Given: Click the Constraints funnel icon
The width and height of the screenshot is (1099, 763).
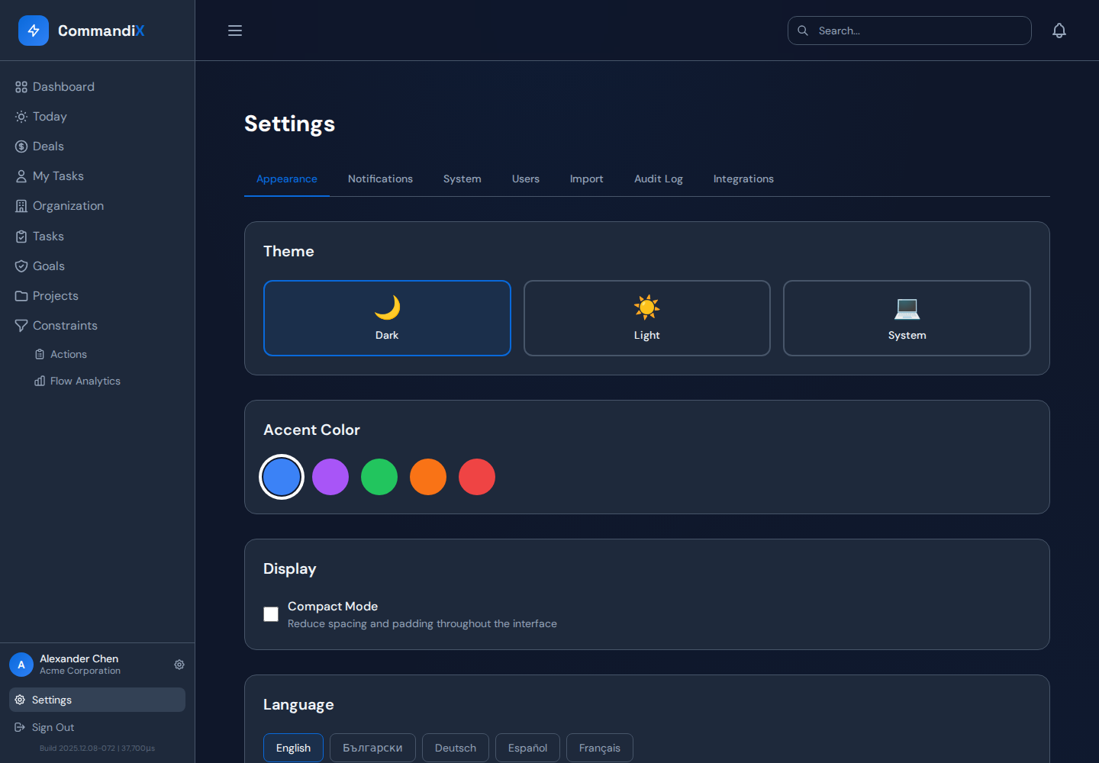Looking at the screenshot, I should 21,326.
